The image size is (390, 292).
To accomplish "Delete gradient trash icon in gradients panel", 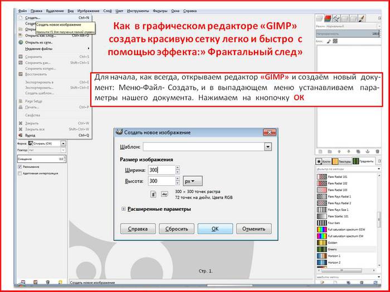I will pyautogui.click(x=362, y=283).
